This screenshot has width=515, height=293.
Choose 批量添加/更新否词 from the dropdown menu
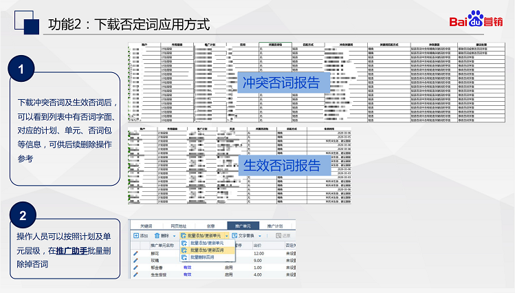[x=207, y=250]
